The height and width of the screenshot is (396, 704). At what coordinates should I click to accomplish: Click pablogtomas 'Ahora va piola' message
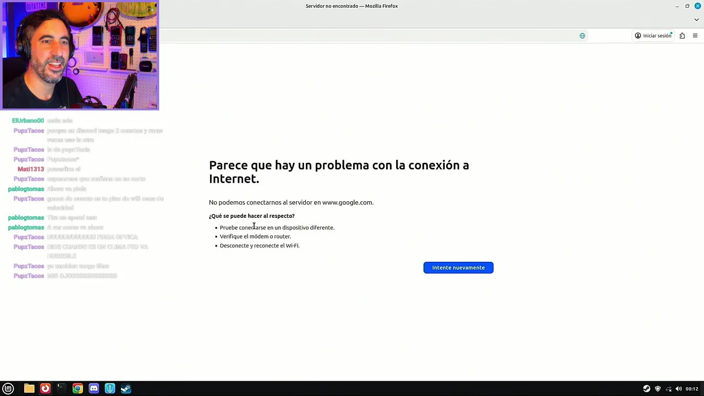tap(67, 189)
